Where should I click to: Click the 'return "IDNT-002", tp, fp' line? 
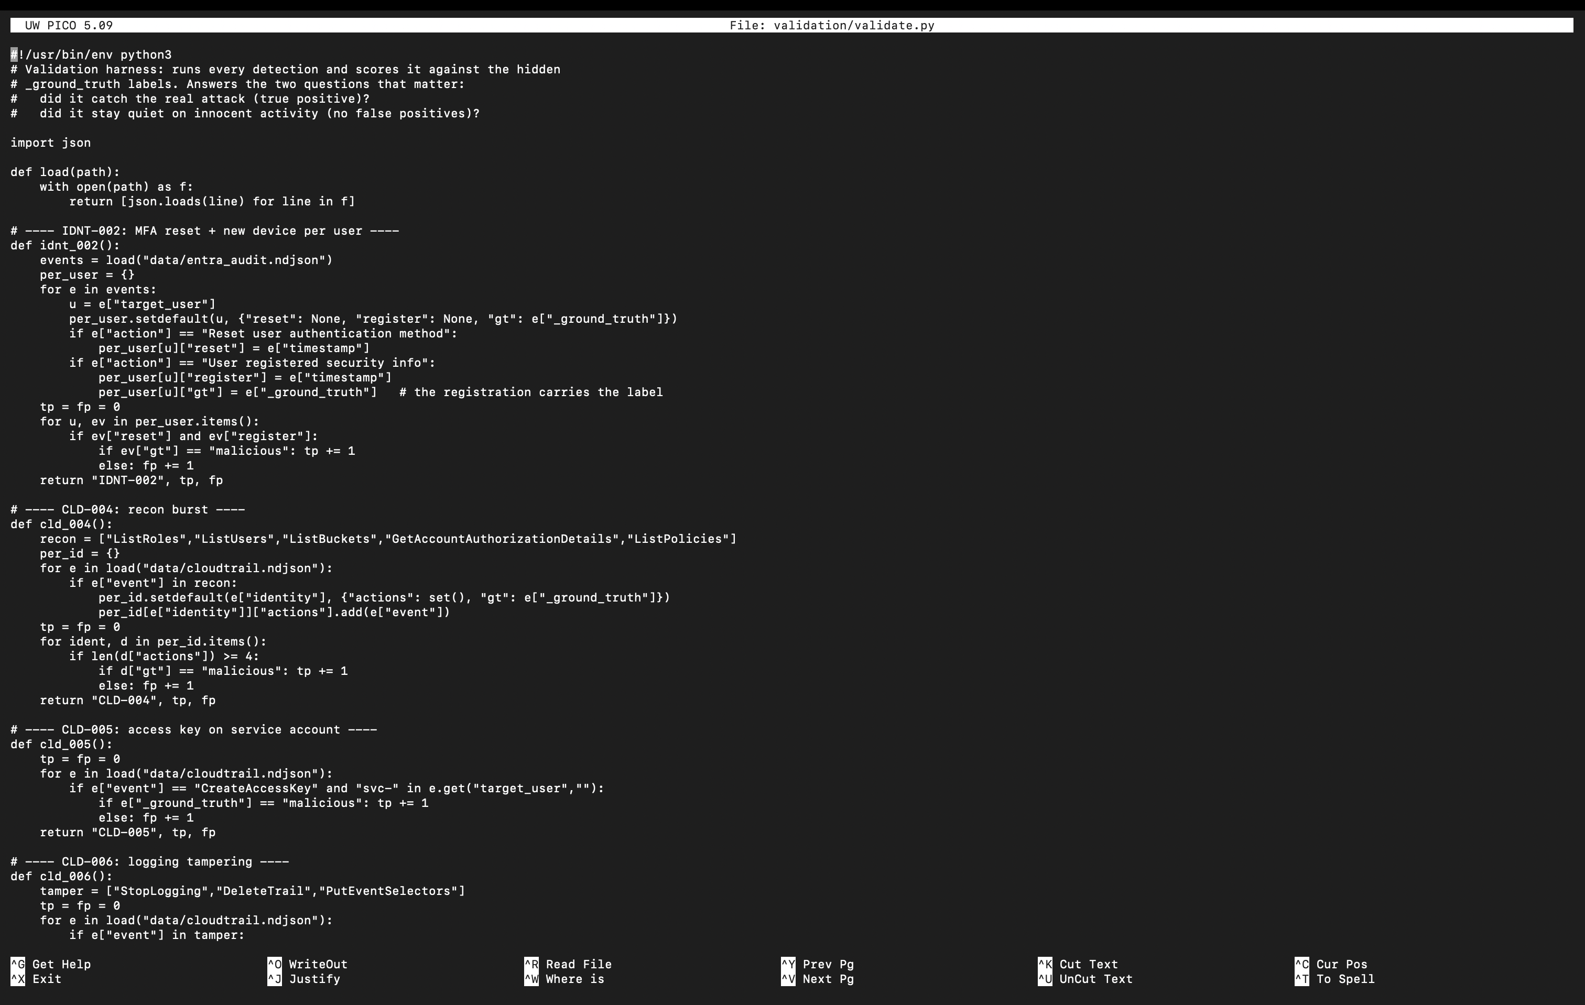pyautogui.click(x=131, y=480)
